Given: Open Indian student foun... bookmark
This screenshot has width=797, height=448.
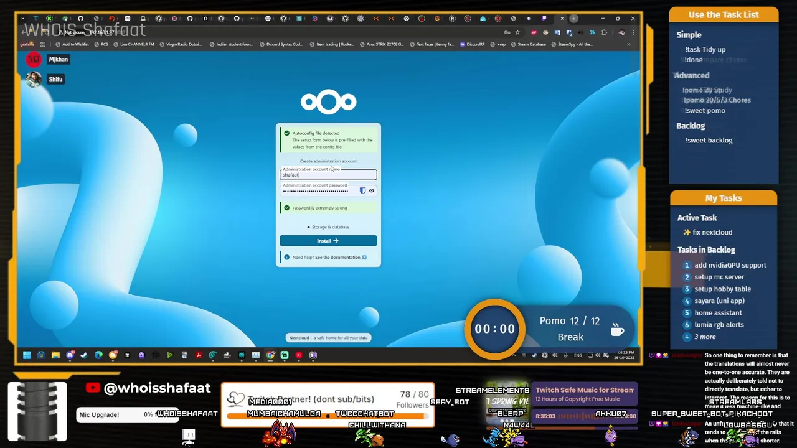Looking at the screenshot, I should [x=231, y=44].
